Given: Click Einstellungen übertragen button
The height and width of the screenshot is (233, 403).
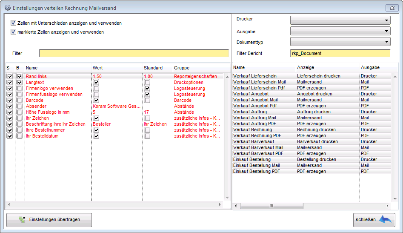Looking at the screenshot, I should pyautogui.click(x=49, y=220).
